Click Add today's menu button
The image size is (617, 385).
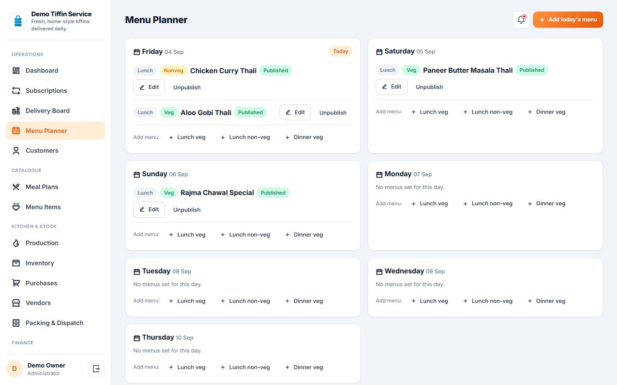pyautogui.click(x=568, y=20)
